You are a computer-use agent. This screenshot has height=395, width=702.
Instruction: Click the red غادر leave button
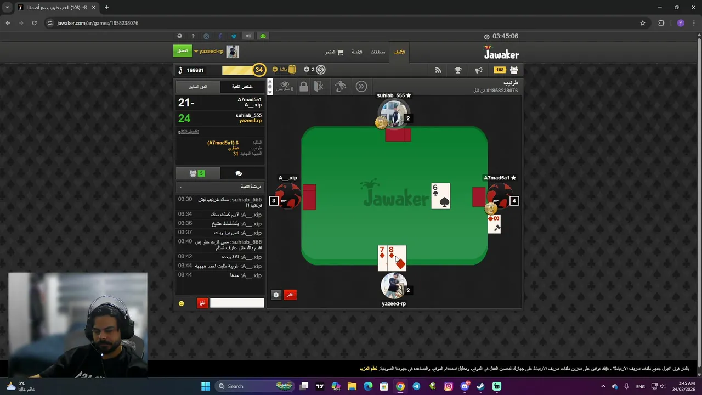290,295
